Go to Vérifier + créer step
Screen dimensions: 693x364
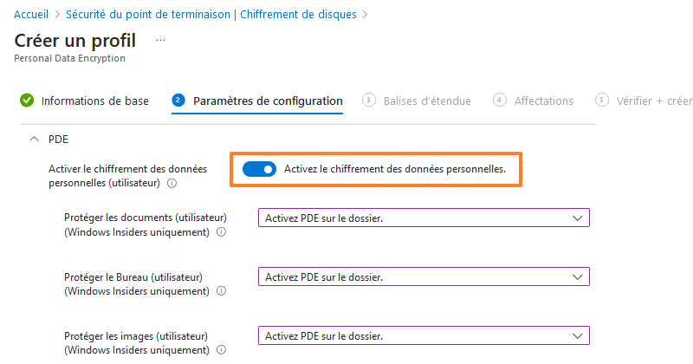(x=653, y=101)
